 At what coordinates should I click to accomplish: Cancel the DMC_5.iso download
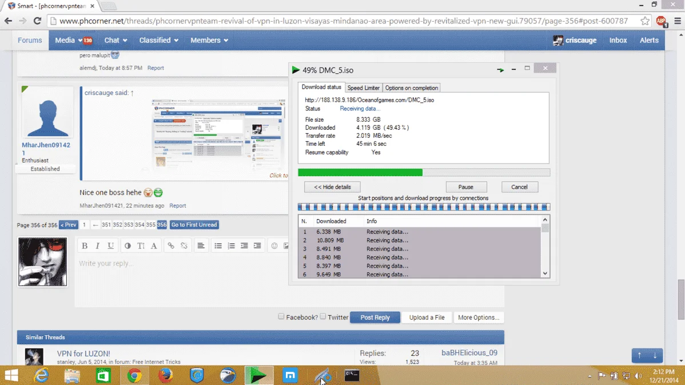click(519, 187)
